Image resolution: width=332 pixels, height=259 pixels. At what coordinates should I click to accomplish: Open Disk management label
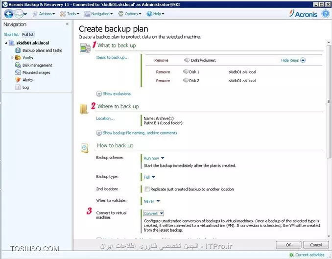tap(37, 65)
